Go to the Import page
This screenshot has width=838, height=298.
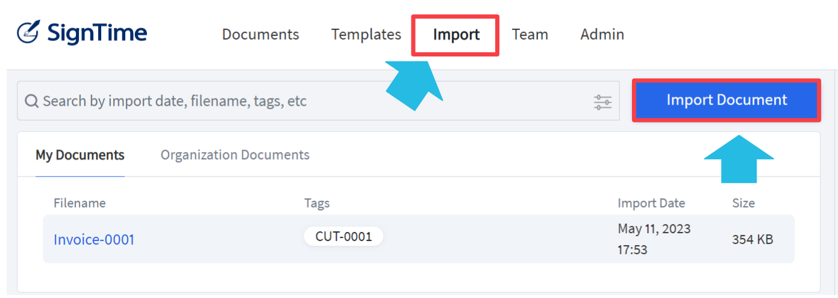click(456, 35)
